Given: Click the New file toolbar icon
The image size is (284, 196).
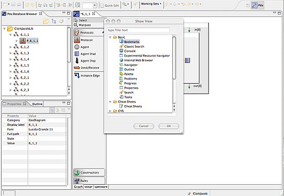Looking at the screenshot, I should click(x=6, y=4).
